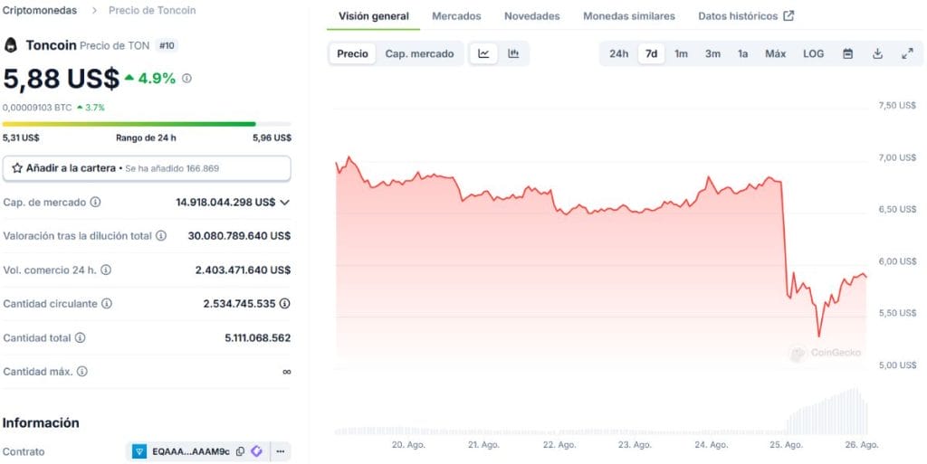Click the purple wallet icon beside contract
927x464 pixels.
(256, 451)
